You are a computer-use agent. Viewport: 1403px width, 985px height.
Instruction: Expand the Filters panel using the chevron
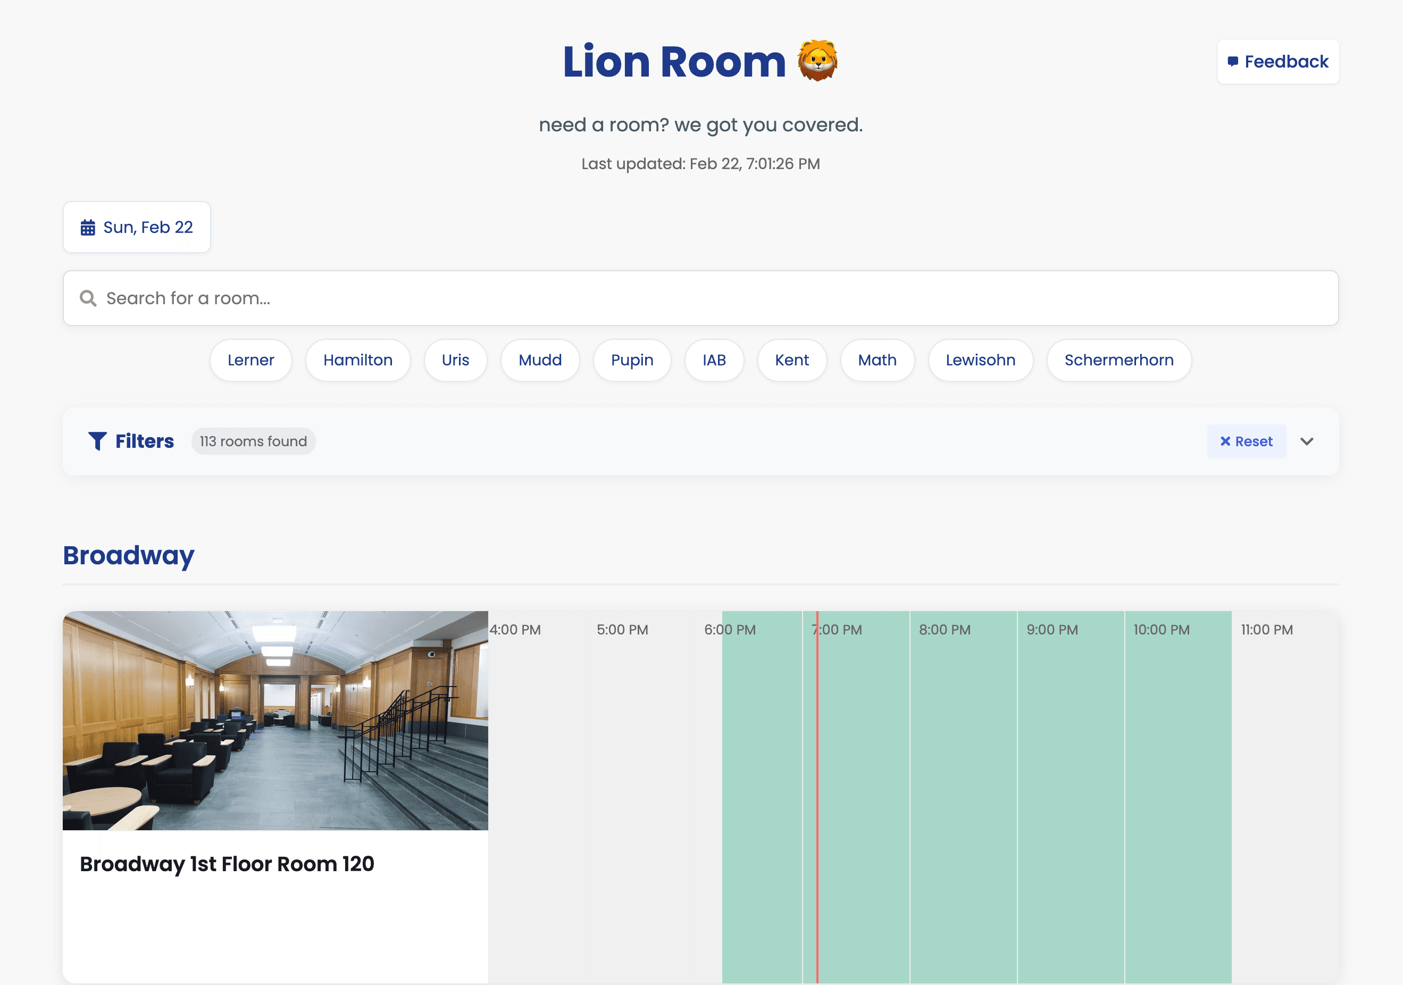[1307, 441]
